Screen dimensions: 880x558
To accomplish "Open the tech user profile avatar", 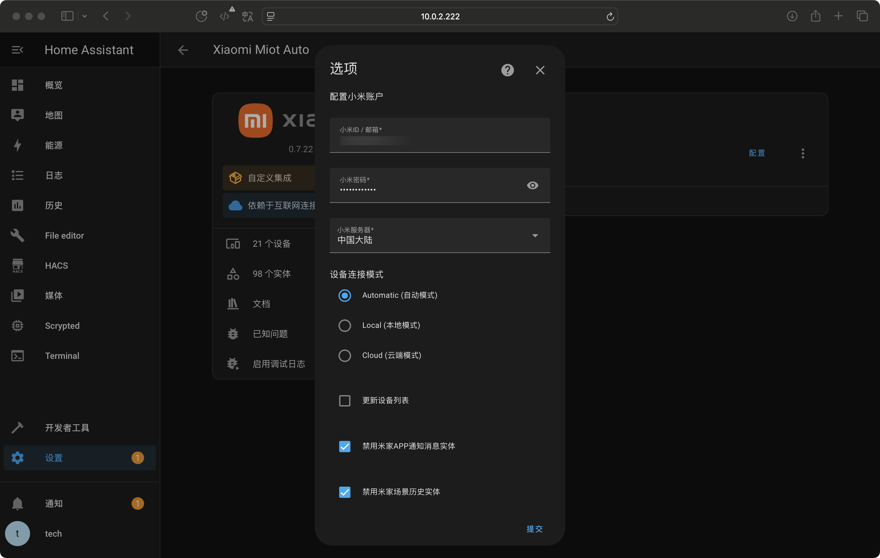I will (18, 534).
